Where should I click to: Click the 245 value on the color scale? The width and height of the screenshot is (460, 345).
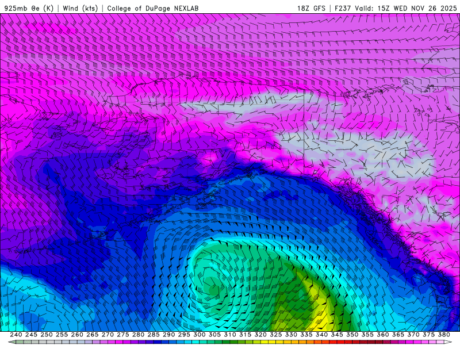coord(31,335)
